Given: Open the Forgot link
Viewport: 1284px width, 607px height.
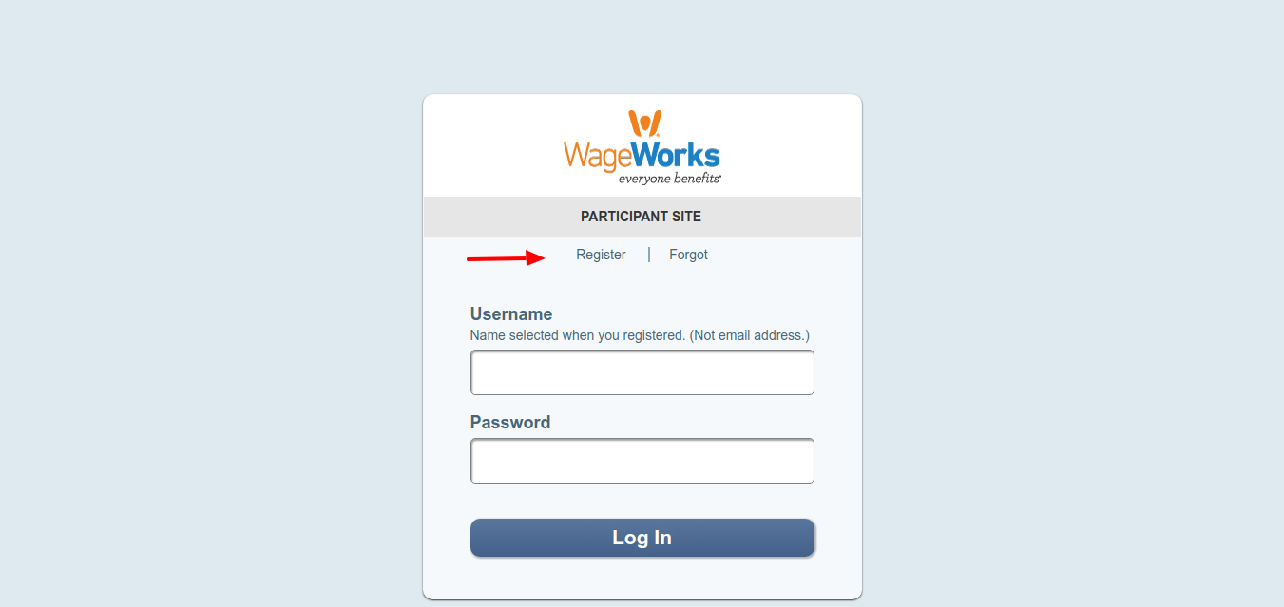Looking at the screenshot, I should [688, 255].
